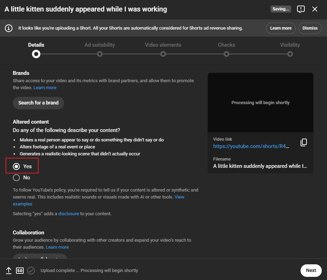Go to the Ad suitability step
Screen dimensions: 327x280
pyautogui.click(x=100, y=54)
